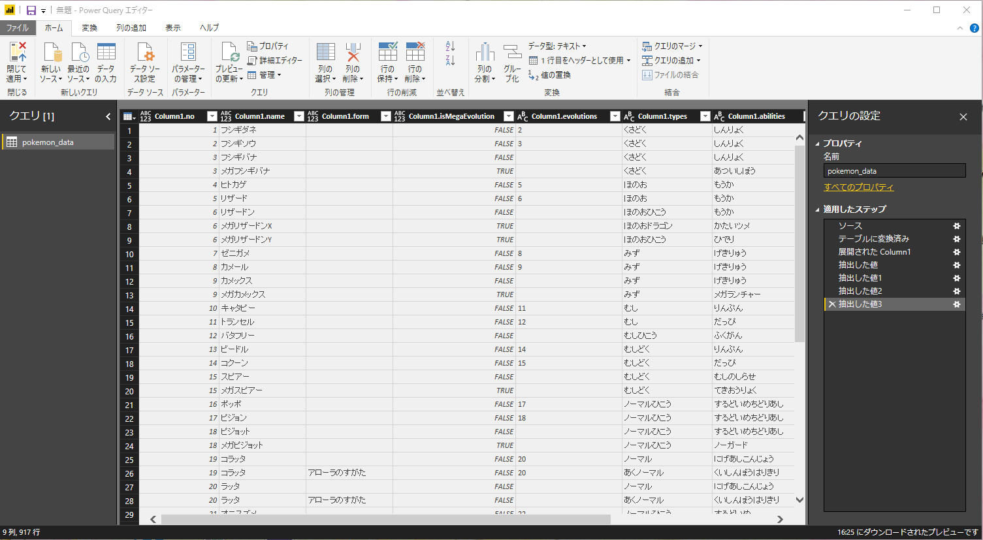Open gear for テーブルに変換済み step
This screenshot has width=983, height=540.
pyautogui.click(x=957, y=239)
